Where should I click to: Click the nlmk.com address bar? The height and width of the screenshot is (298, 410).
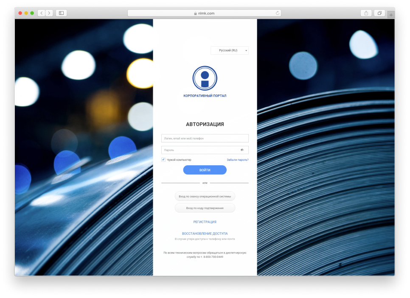(x=204, y=13)
